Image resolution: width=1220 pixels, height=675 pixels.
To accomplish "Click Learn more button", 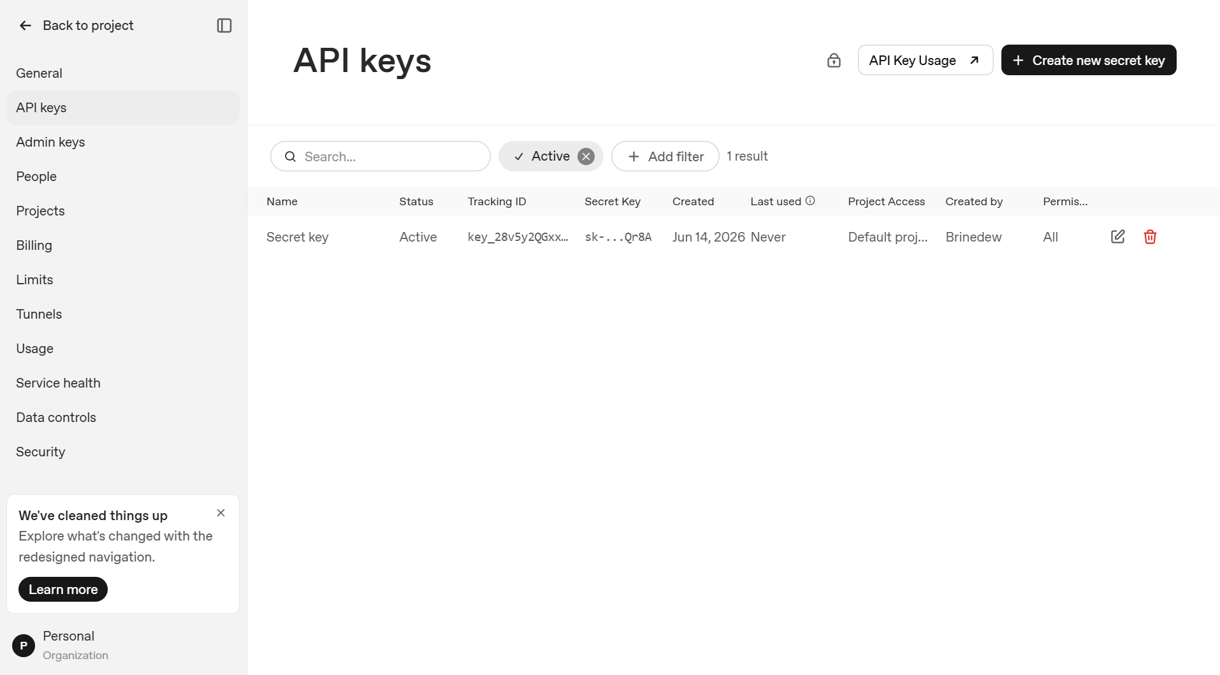I will pos(63,589).
